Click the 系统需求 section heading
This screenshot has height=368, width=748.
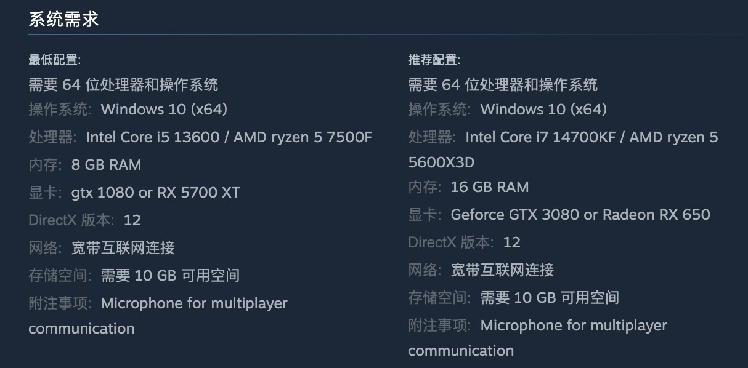click(63, 19)
